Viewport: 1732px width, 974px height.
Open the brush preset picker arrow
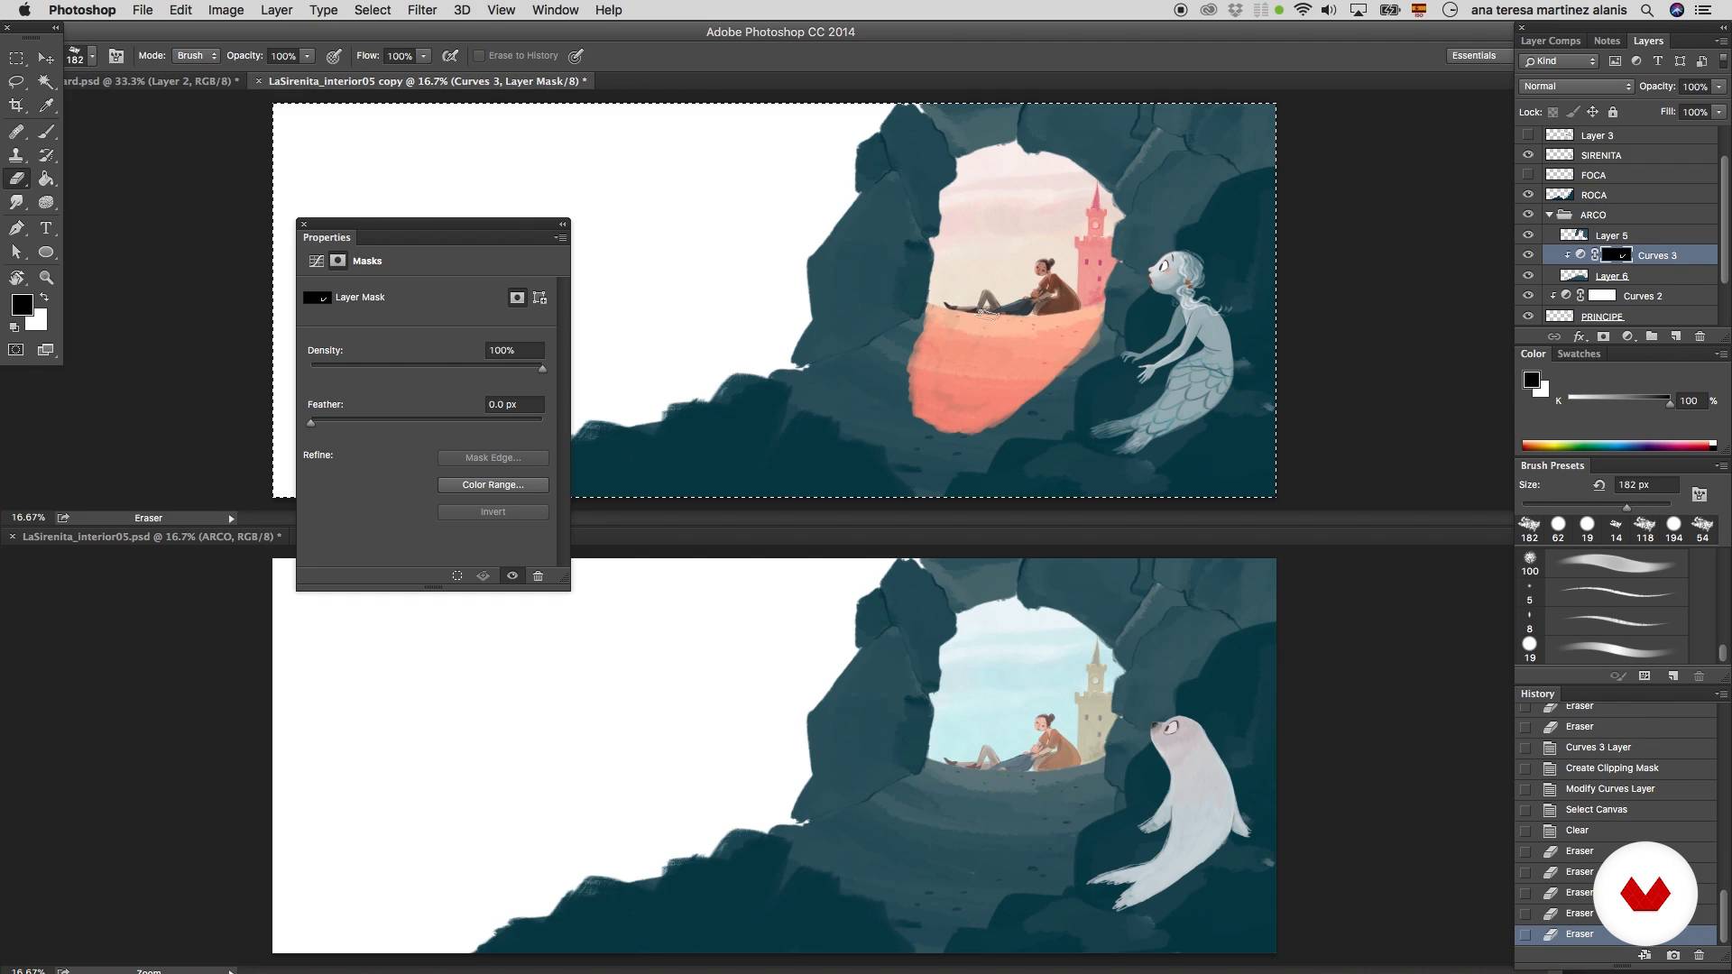click(x=92, y=57)
